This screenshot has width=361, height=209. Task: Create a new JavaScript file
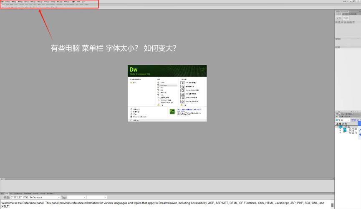(164, 92)
